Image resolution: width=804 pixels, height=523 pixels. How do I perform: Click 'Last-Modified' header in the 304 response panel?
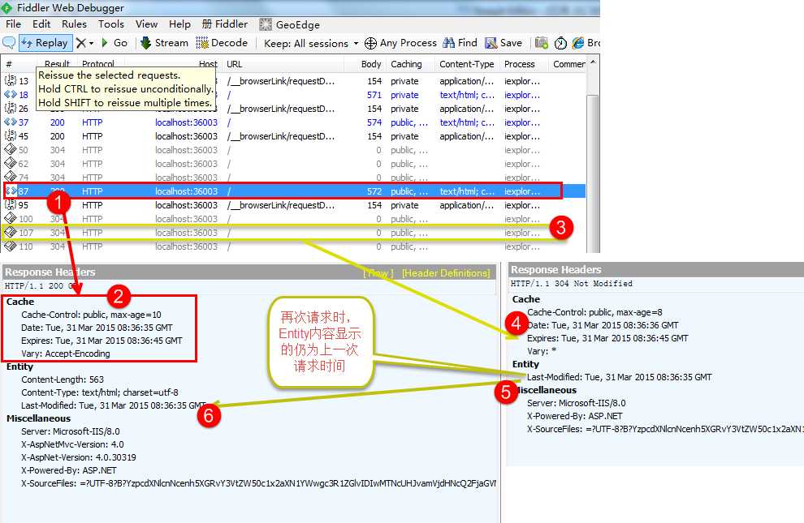pos(620,377)
